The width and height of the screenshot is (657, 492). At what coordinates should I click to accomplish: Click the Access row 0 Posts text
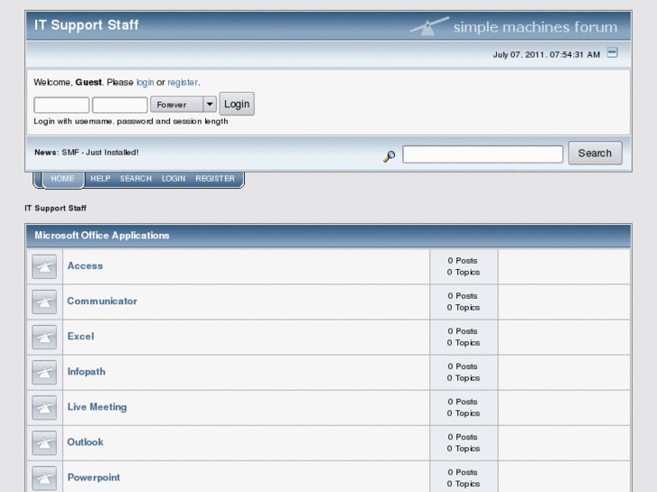click(463, 261)
